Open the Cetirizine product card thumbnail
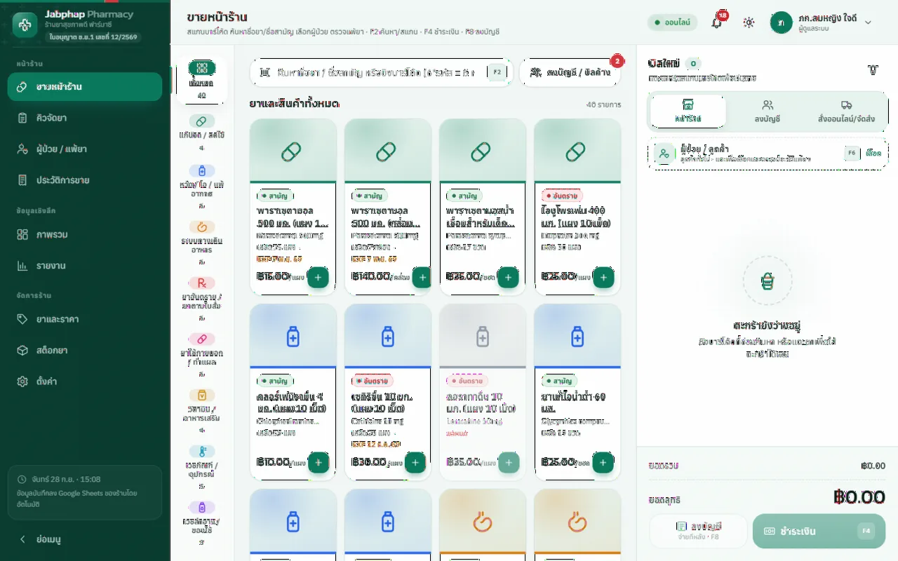898x561 pixels. pos(387,336)
